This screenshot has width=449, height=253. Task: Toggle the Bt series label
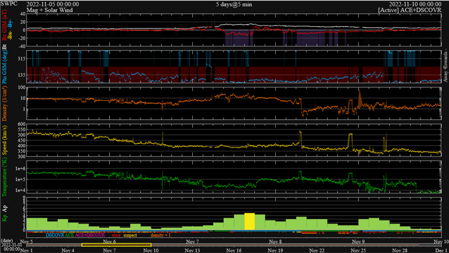coord(5,47)
